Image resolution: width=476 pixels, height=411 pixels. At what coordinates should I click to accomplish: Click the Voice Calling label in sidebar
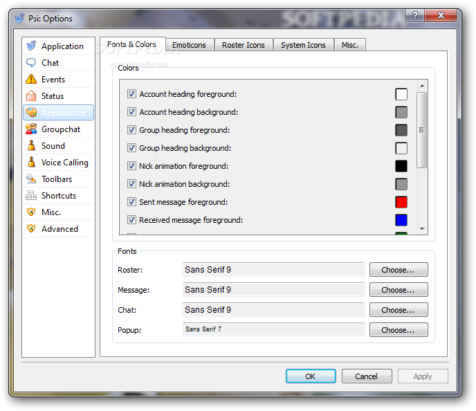tap(65, 163)
